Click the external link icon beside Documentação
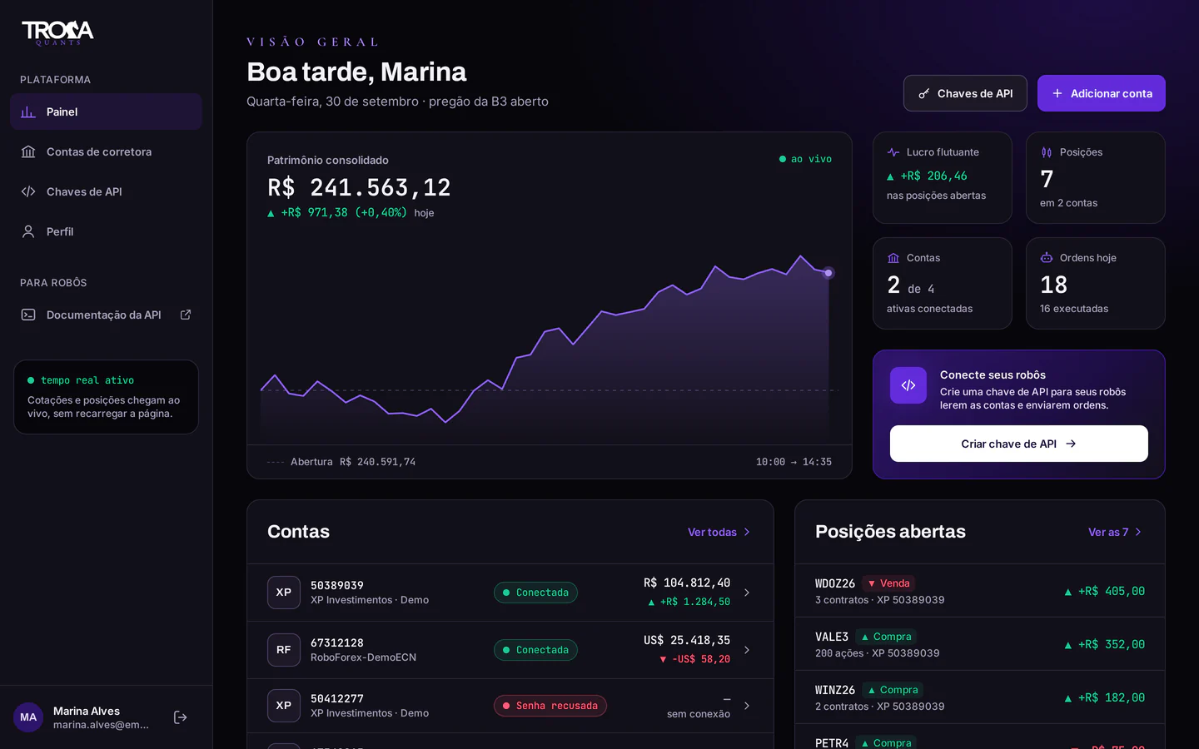 click(x=186, y=315)
